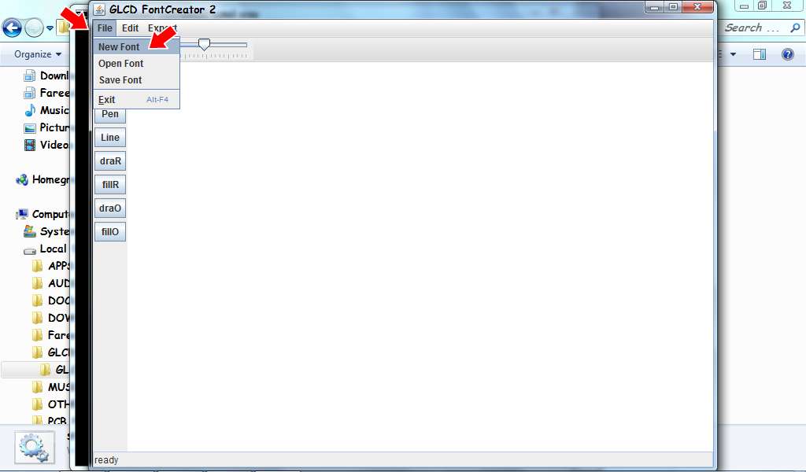This screenshot has height=472, width=806.
Task: Adjust the font size slider handle
Action: 205,45
